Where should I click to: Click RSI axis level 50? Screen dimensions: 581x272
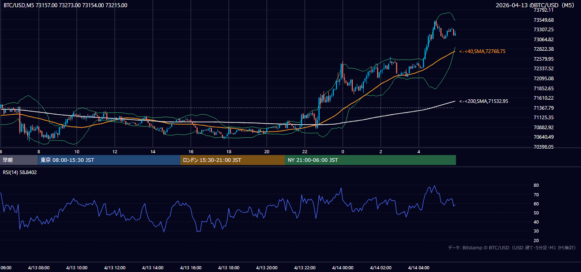[536, 213]
